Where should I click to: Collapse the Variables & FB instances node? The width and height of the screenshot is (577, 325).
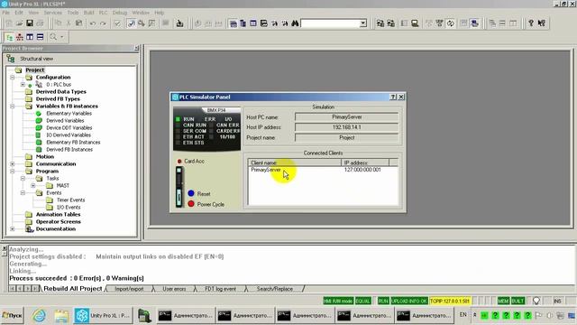coord(13,107)
